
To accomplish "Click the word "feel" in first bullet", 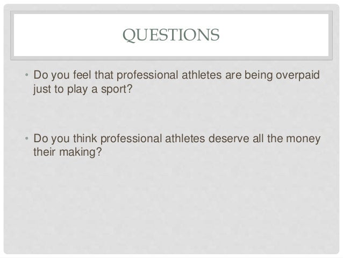I will click(82, 75).
